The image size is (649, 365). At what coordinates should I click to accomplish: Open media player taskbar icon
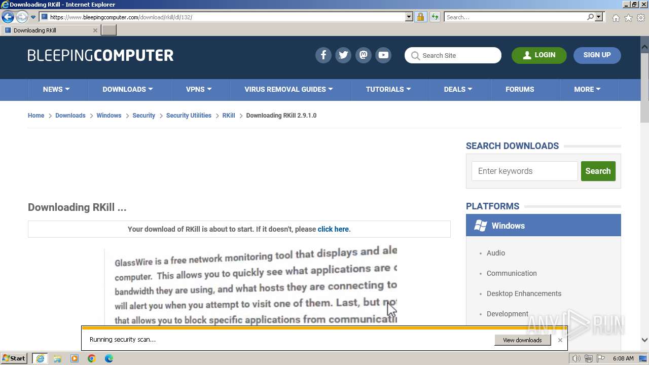coord(75,358)
